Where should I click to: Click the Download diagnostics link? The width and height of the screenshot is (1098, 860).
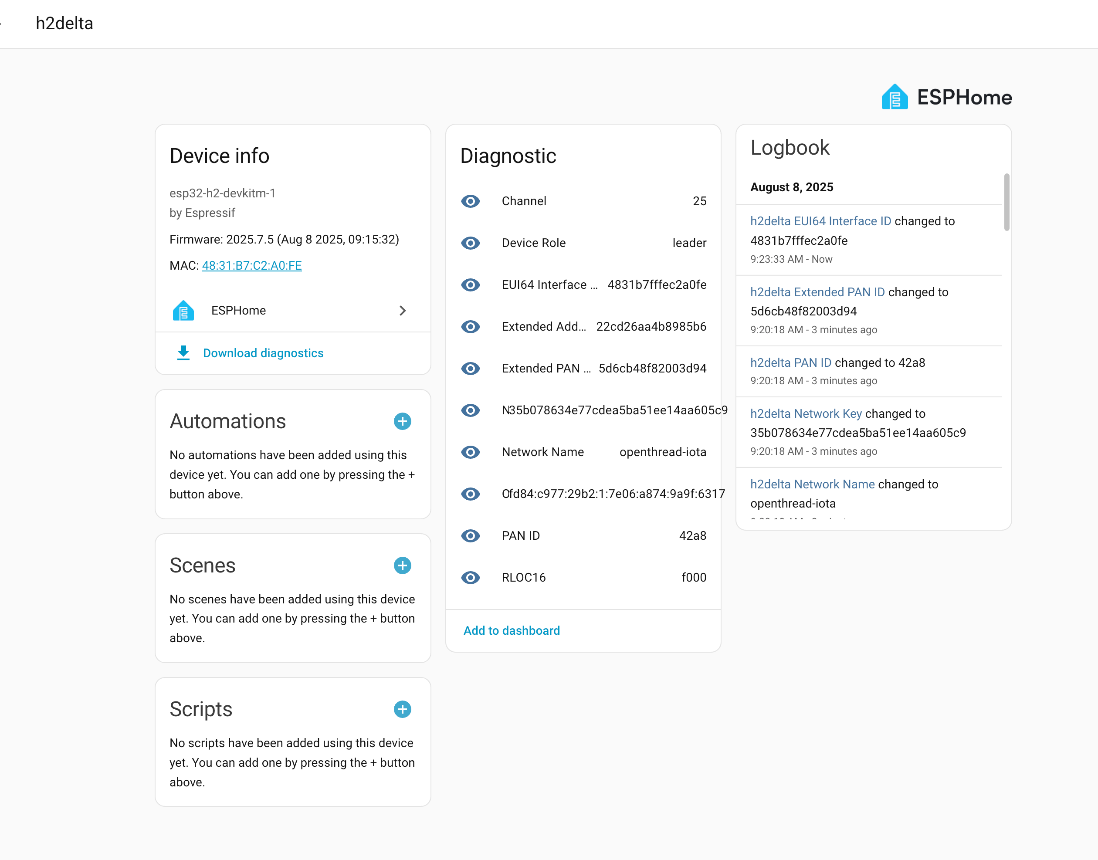point(263,353)
